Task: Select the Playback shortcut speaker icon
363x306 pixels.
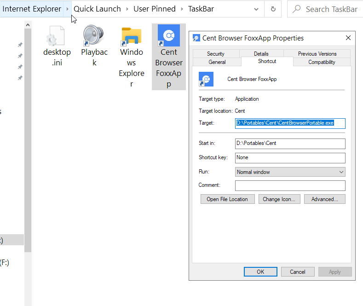Action: click(x=93, y=35)
